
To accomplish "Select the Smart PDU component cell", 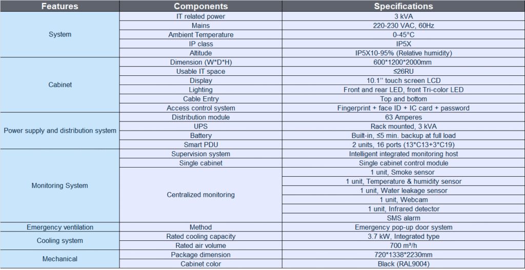I will pos(200,144).
